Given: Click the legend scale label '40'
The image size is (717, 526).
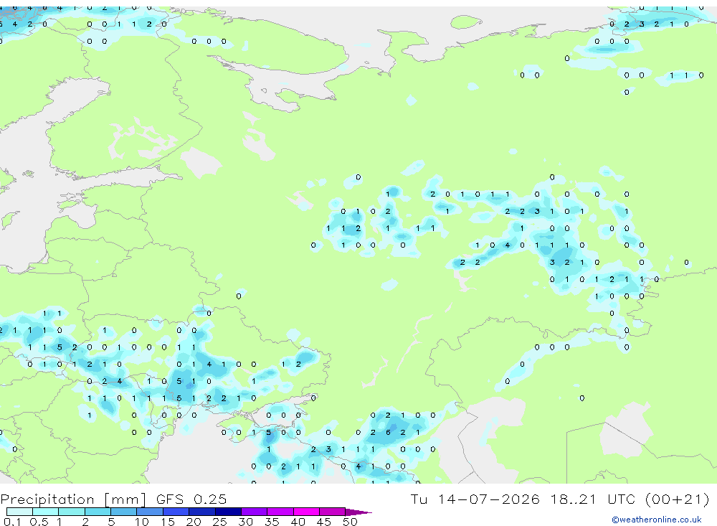Looking at the screenshot, I should 298,522.
